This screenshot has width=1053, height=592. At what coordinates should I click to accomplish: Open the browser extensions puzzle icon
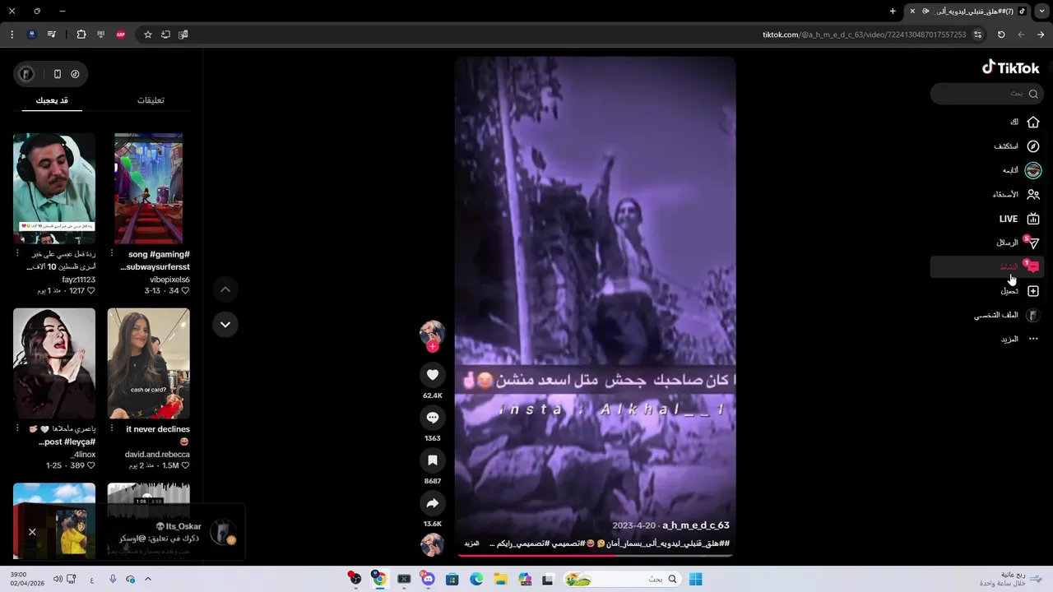[81, 35]
